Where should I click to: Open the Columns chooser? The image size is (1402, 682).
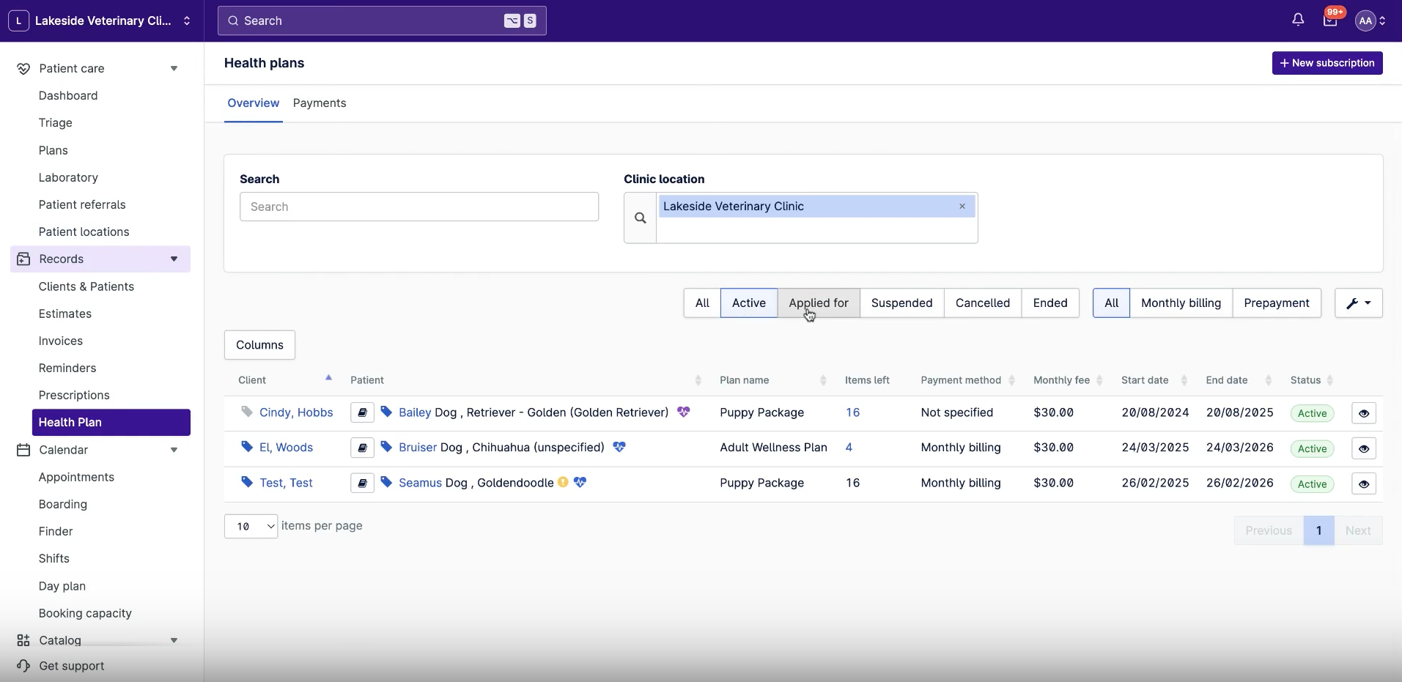259,345
